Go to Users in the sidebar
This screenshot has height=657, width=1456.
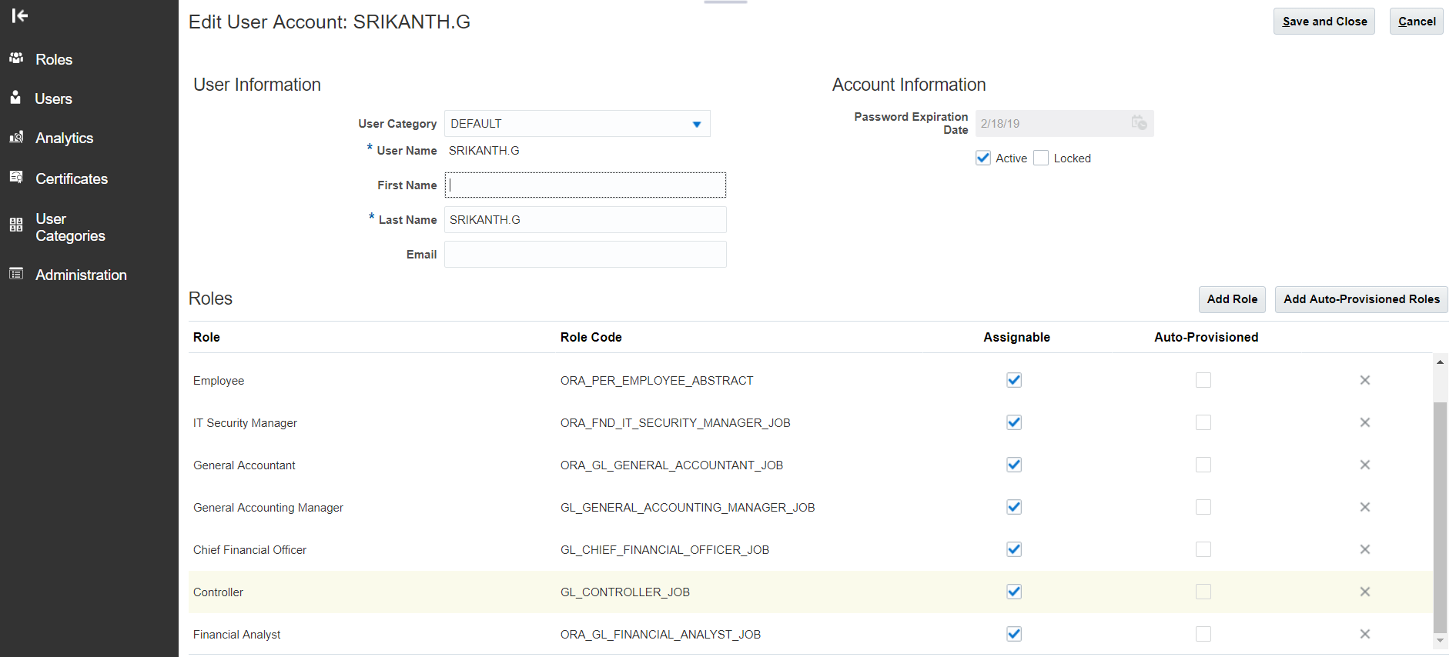(x=53, y=98)
